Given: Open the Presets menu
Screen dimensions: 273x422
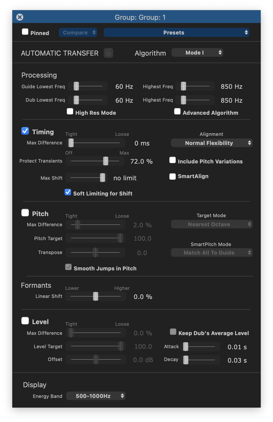Looking at the screenshot, I should (x=176, y=33).
